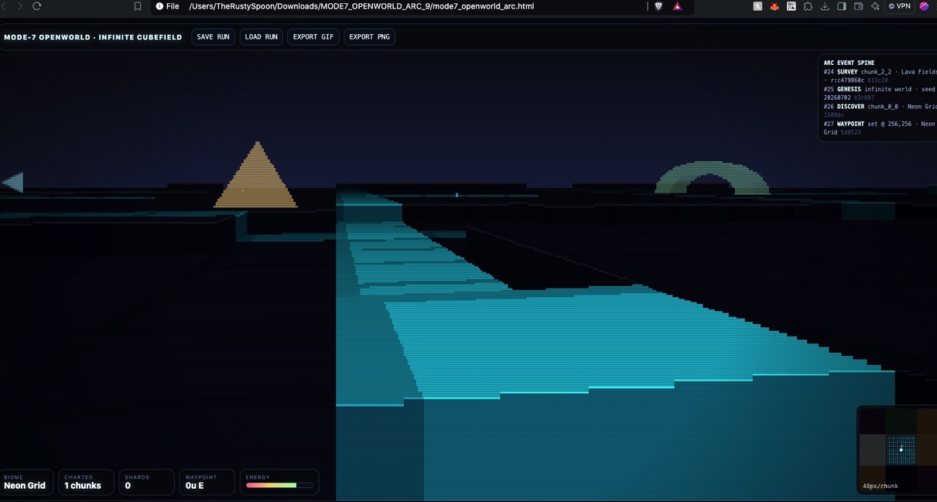Click the MODE-7 OPENWORLD title text
Image resolution: width=937 pixels, height=502 pixels.
pos(93,37)
